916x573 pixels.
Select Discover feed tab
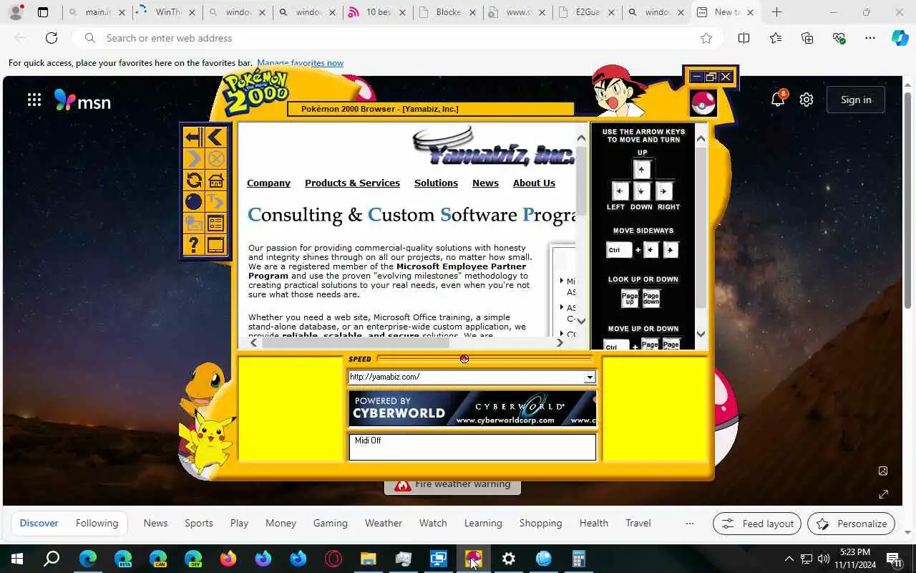(x=39, y=523)
